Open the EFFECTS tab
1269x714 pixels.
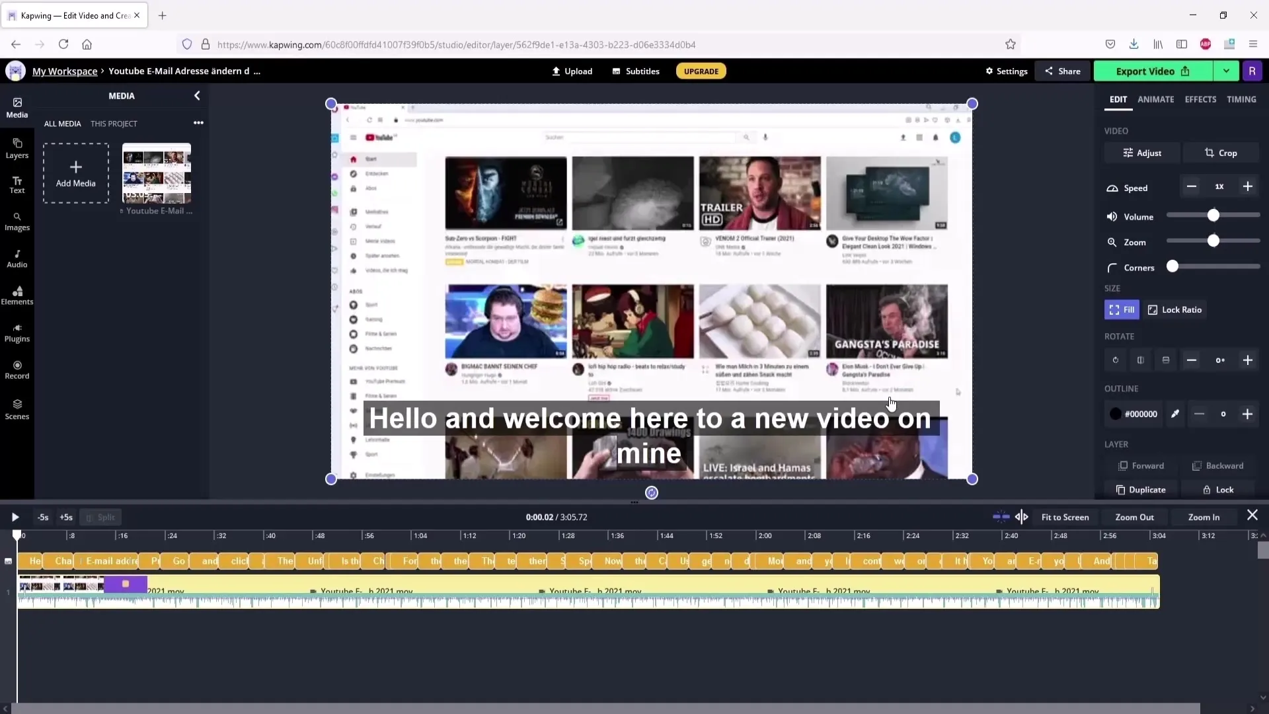[x=1200, y=99]
